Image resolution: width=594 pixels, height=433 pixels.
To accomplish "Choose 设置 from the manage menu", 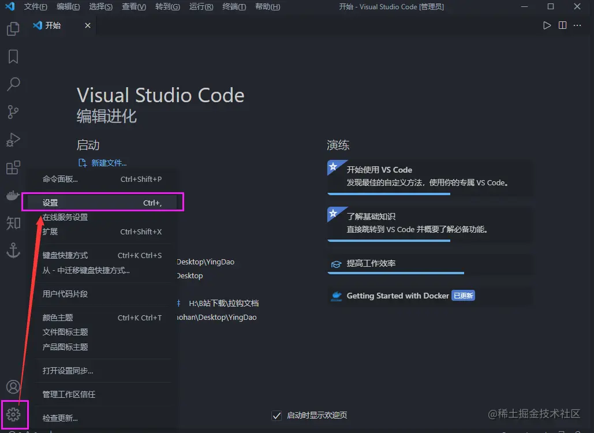I will tap(102, 203).
